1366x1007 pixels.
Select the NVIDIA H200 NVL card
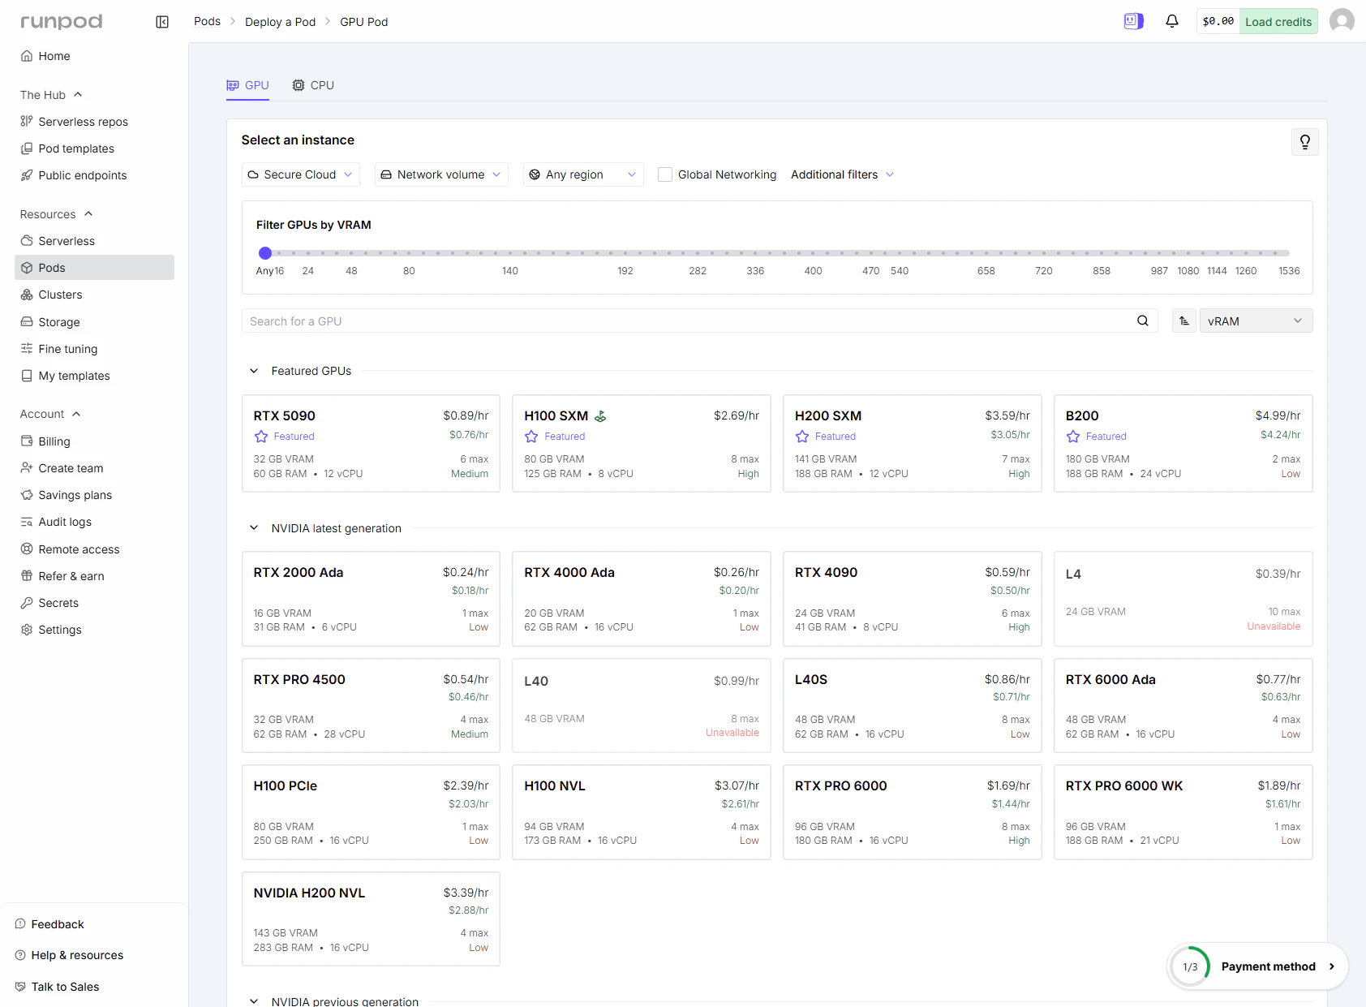point(371,919)
